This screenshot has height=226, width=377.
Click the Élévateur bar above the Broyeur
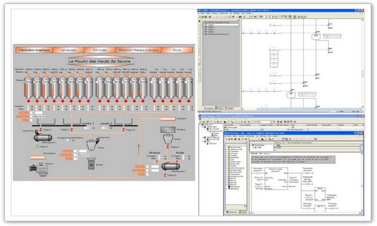click(x=38, y=158)
